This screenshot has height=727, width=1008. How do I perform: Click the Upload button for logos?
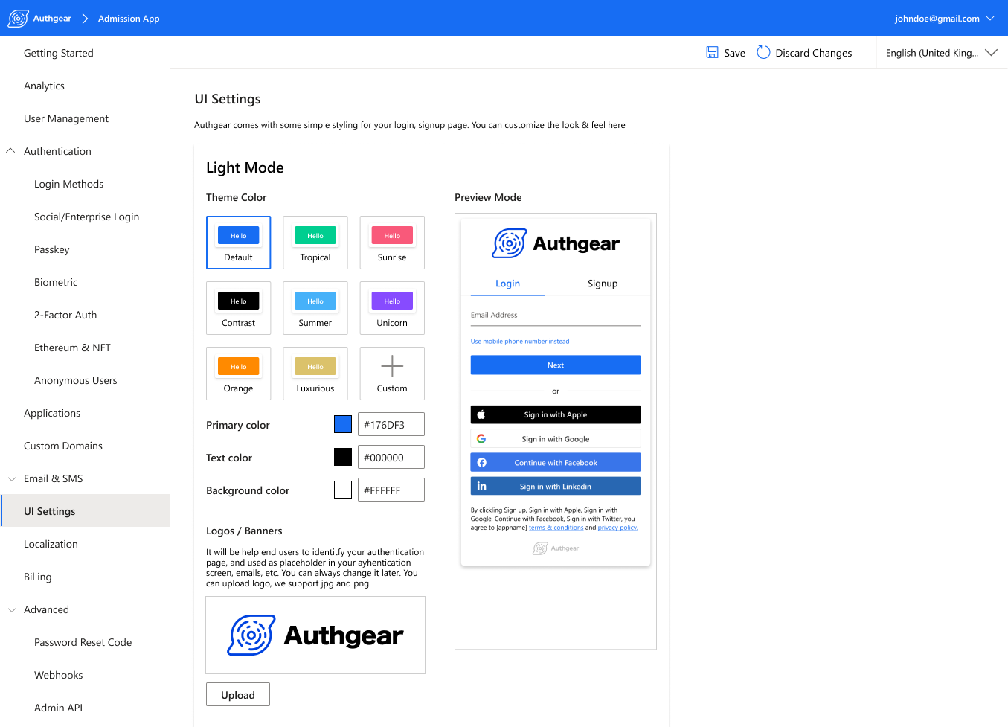pos(237,694)
